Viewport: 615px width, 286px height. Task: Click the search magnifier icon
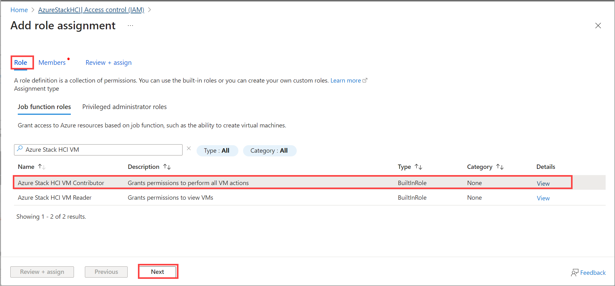[20, 149]
